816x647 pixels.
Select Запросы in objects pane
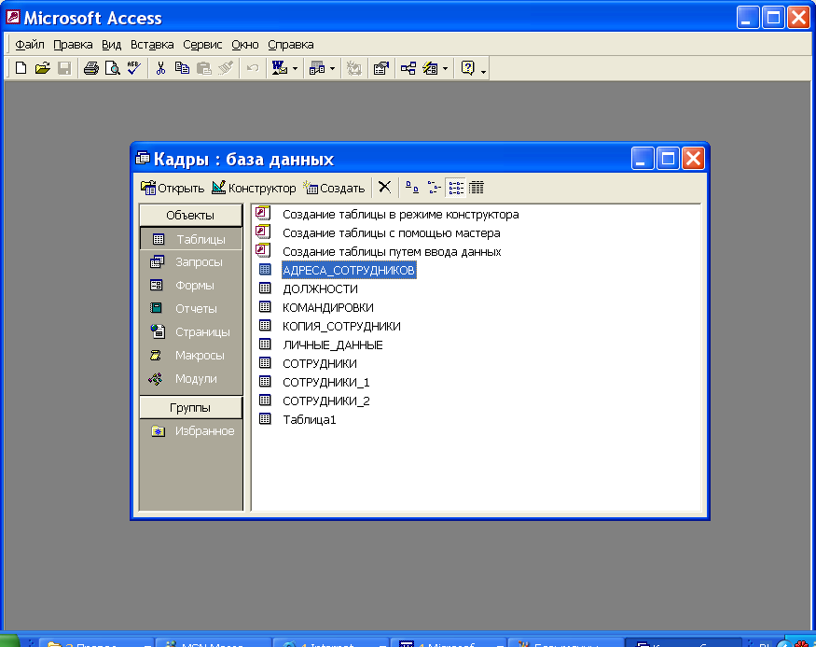[x=190, y=262]
